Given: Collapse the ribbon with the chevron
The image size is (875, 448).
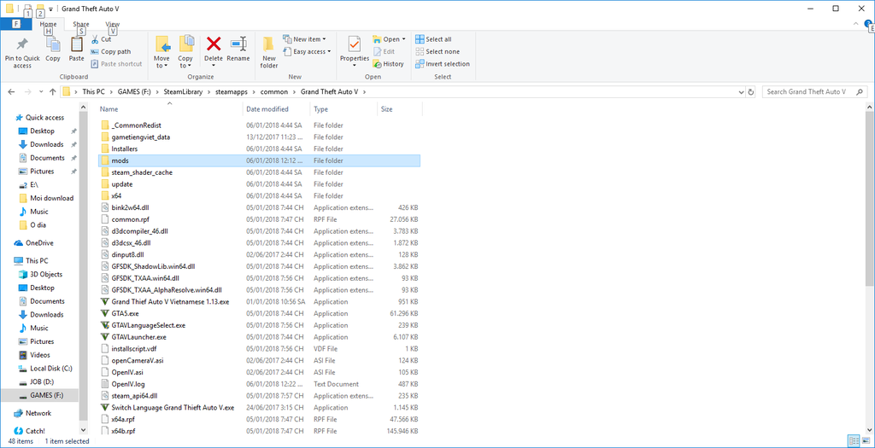Looking at the screenshot, I should pos(857,24).
